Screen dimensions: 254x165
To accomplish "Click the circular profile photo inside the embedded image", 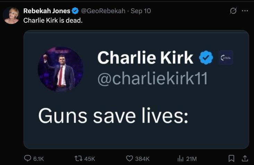I will coord(60,69).
